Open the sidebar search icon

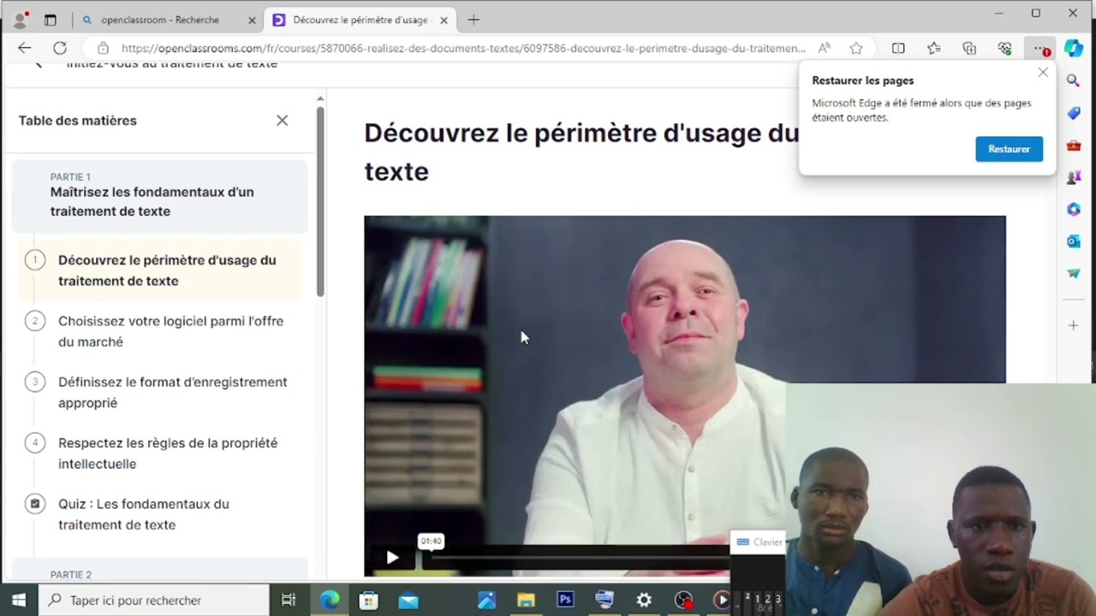[x=1074, y=80]
